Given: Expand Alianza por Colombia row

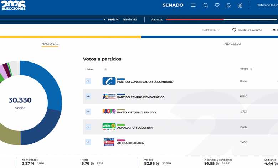Looking at the screenshot, I should [88, 127].
